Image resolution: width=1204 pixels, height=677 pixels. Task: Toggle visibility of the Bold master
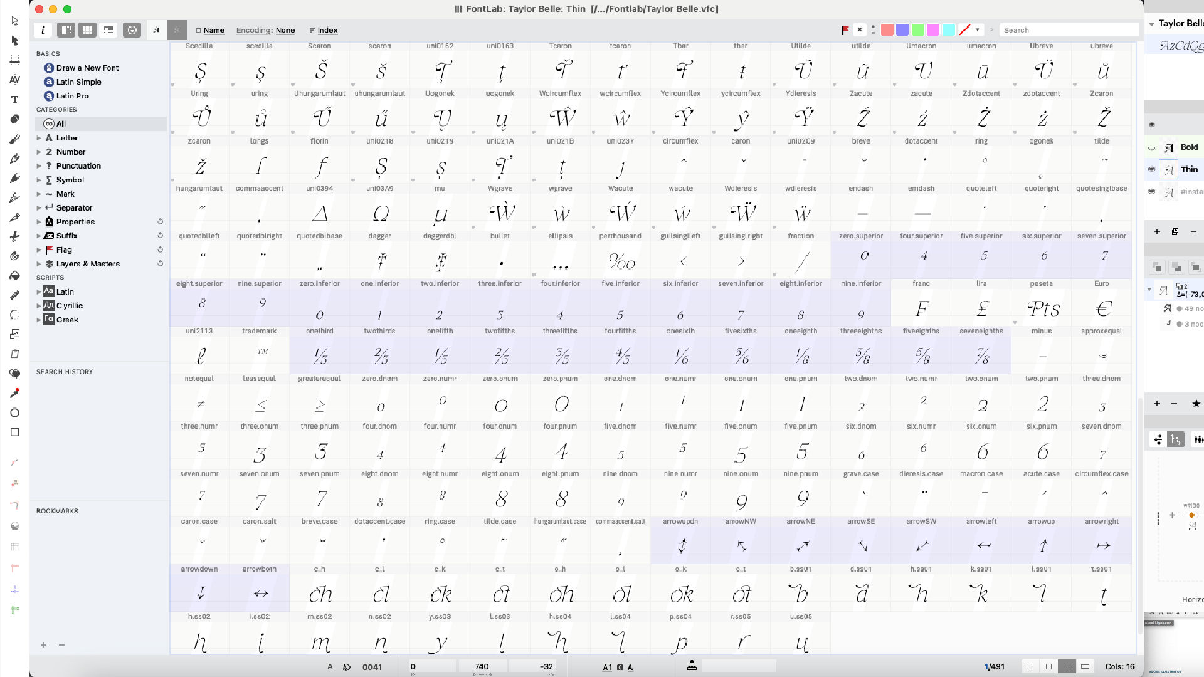click(1151, 148)
